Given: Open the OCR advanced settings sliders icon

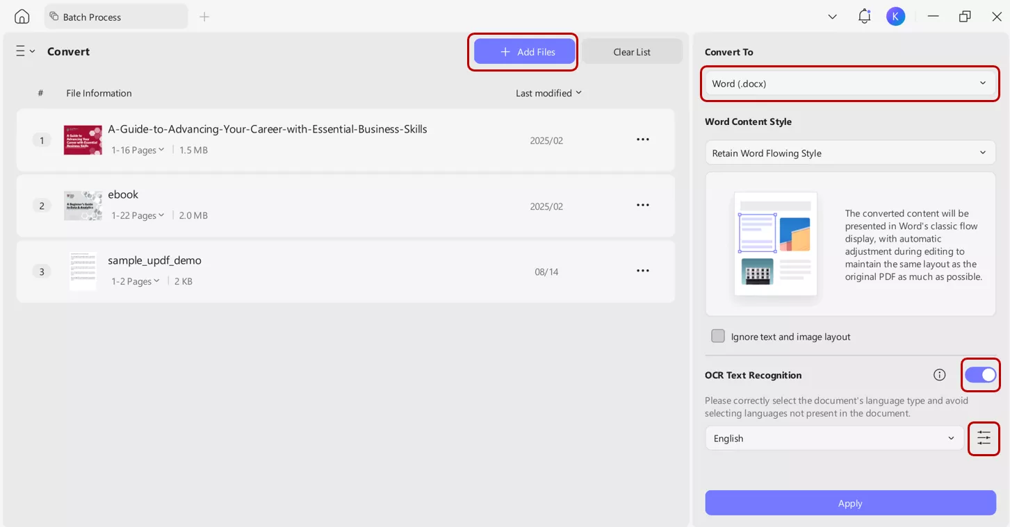Looking at the screenshot, I should [x=984, y=438].
